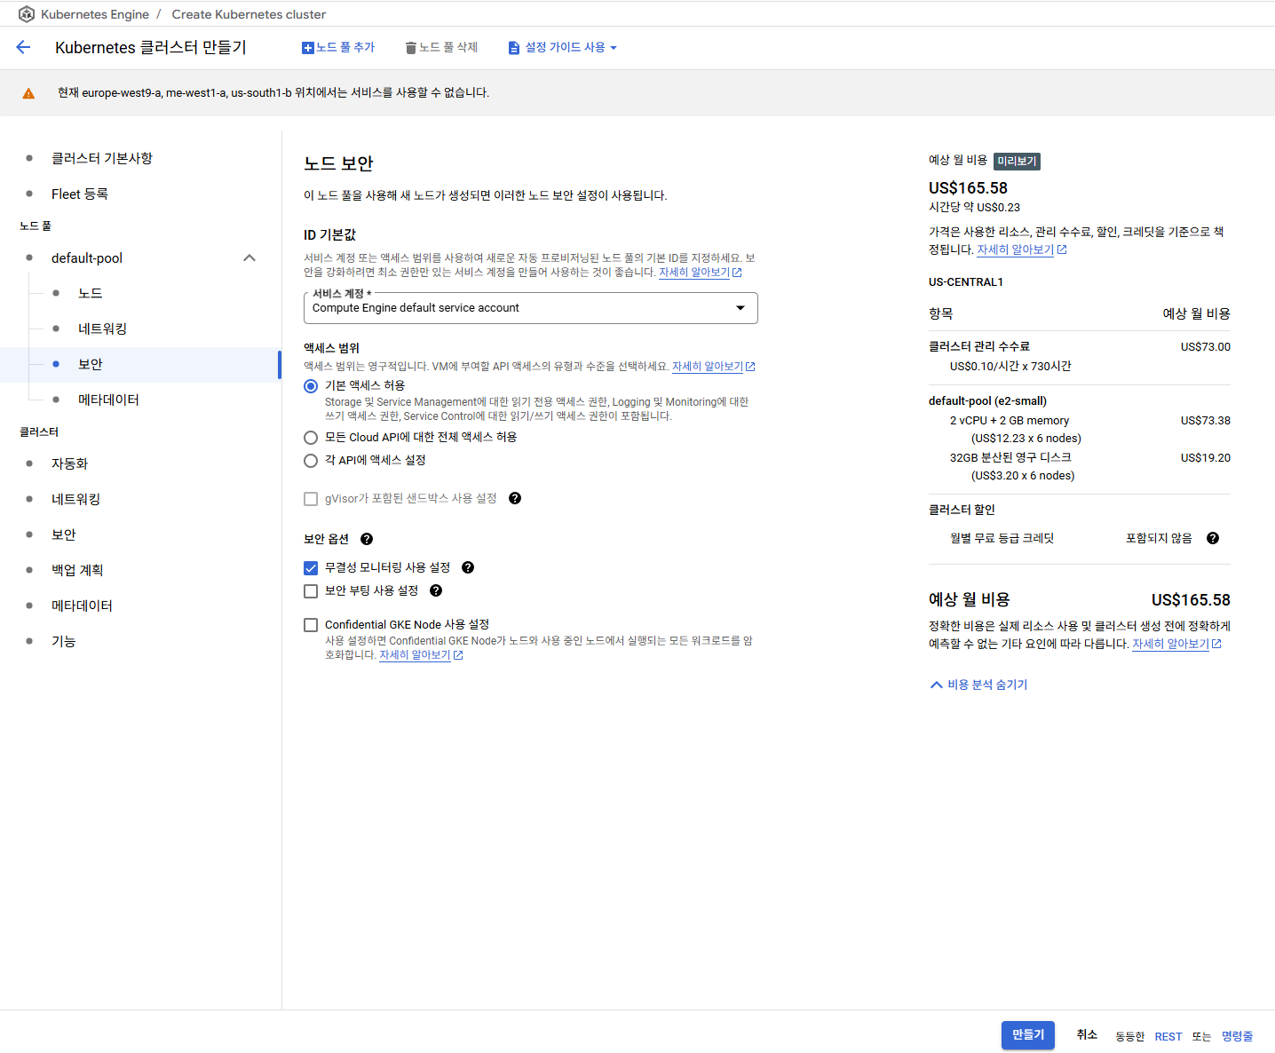Open 자세히 알아보기 link below 예상 월 비용 total
Screen dimensions: 1275x1053
1176,645
